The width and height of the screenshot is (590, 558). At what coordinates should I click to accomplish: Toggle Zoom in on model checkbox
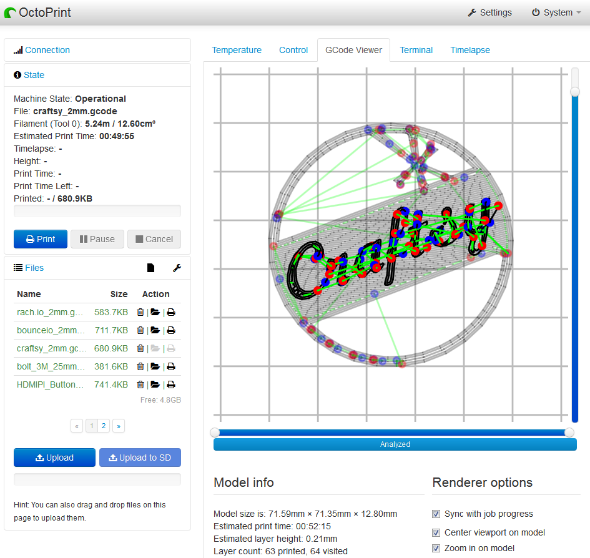pos(436,548)
